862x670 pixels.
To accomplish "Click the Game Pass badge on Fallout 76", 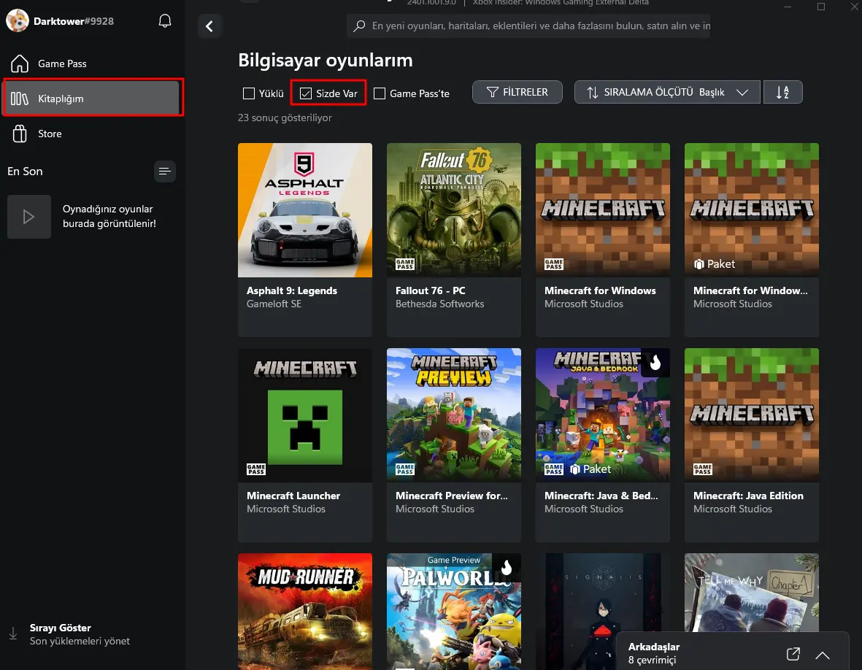I will coord(405,264).
